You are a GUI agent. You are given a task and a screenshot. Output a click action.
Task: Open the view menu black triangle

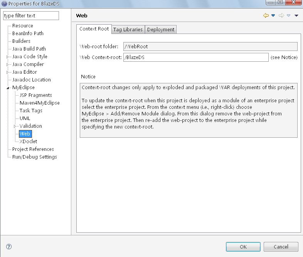[296, 15]
